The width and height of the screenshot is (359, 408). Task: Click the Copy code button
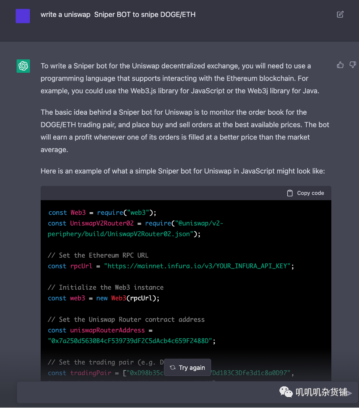pos(305,193)
